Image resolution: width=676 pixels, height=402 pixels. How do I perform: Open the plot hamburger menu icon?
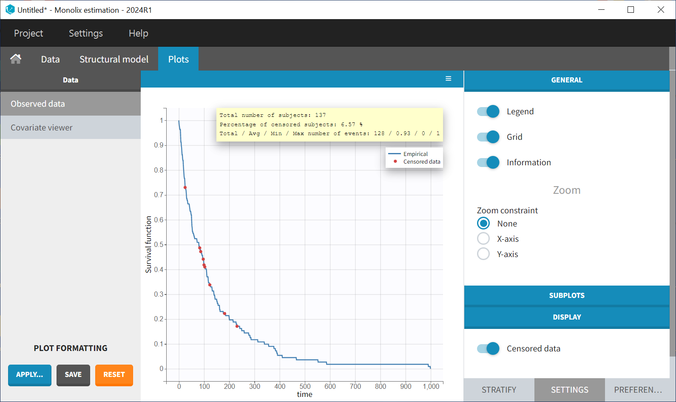point(448,79)
